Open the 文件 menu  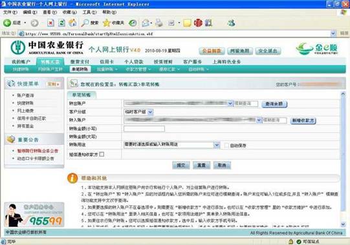point(10,12)
